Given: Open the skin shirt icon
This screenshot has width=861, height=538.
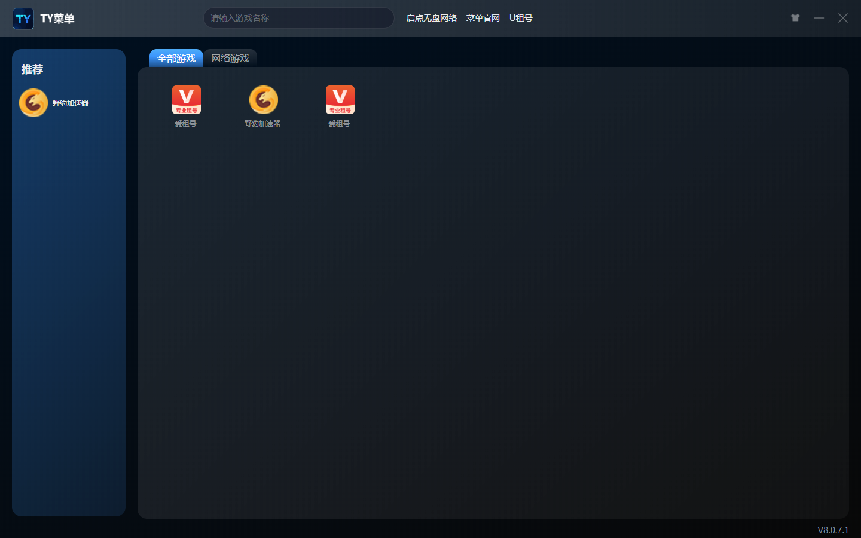Looking at the screenshot, I should [x=795, y=18].
